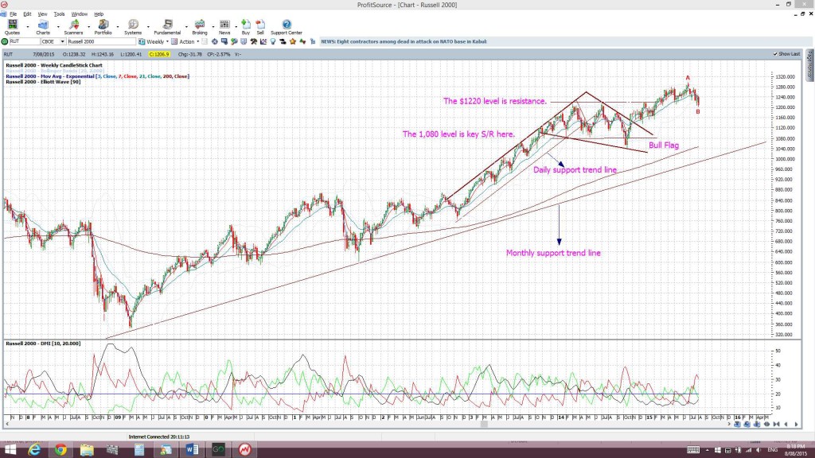
Task: Click the hammer tools icon in chart toolbar
Action: 254,41
